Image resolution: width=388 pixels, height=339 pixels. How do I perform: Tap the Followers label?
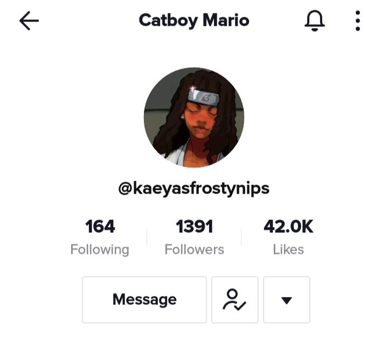point(194,249)
